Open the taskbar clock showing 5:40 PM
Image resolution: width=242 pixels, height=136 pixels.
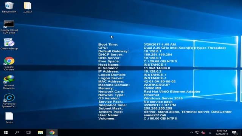click(x=222, y=133)
